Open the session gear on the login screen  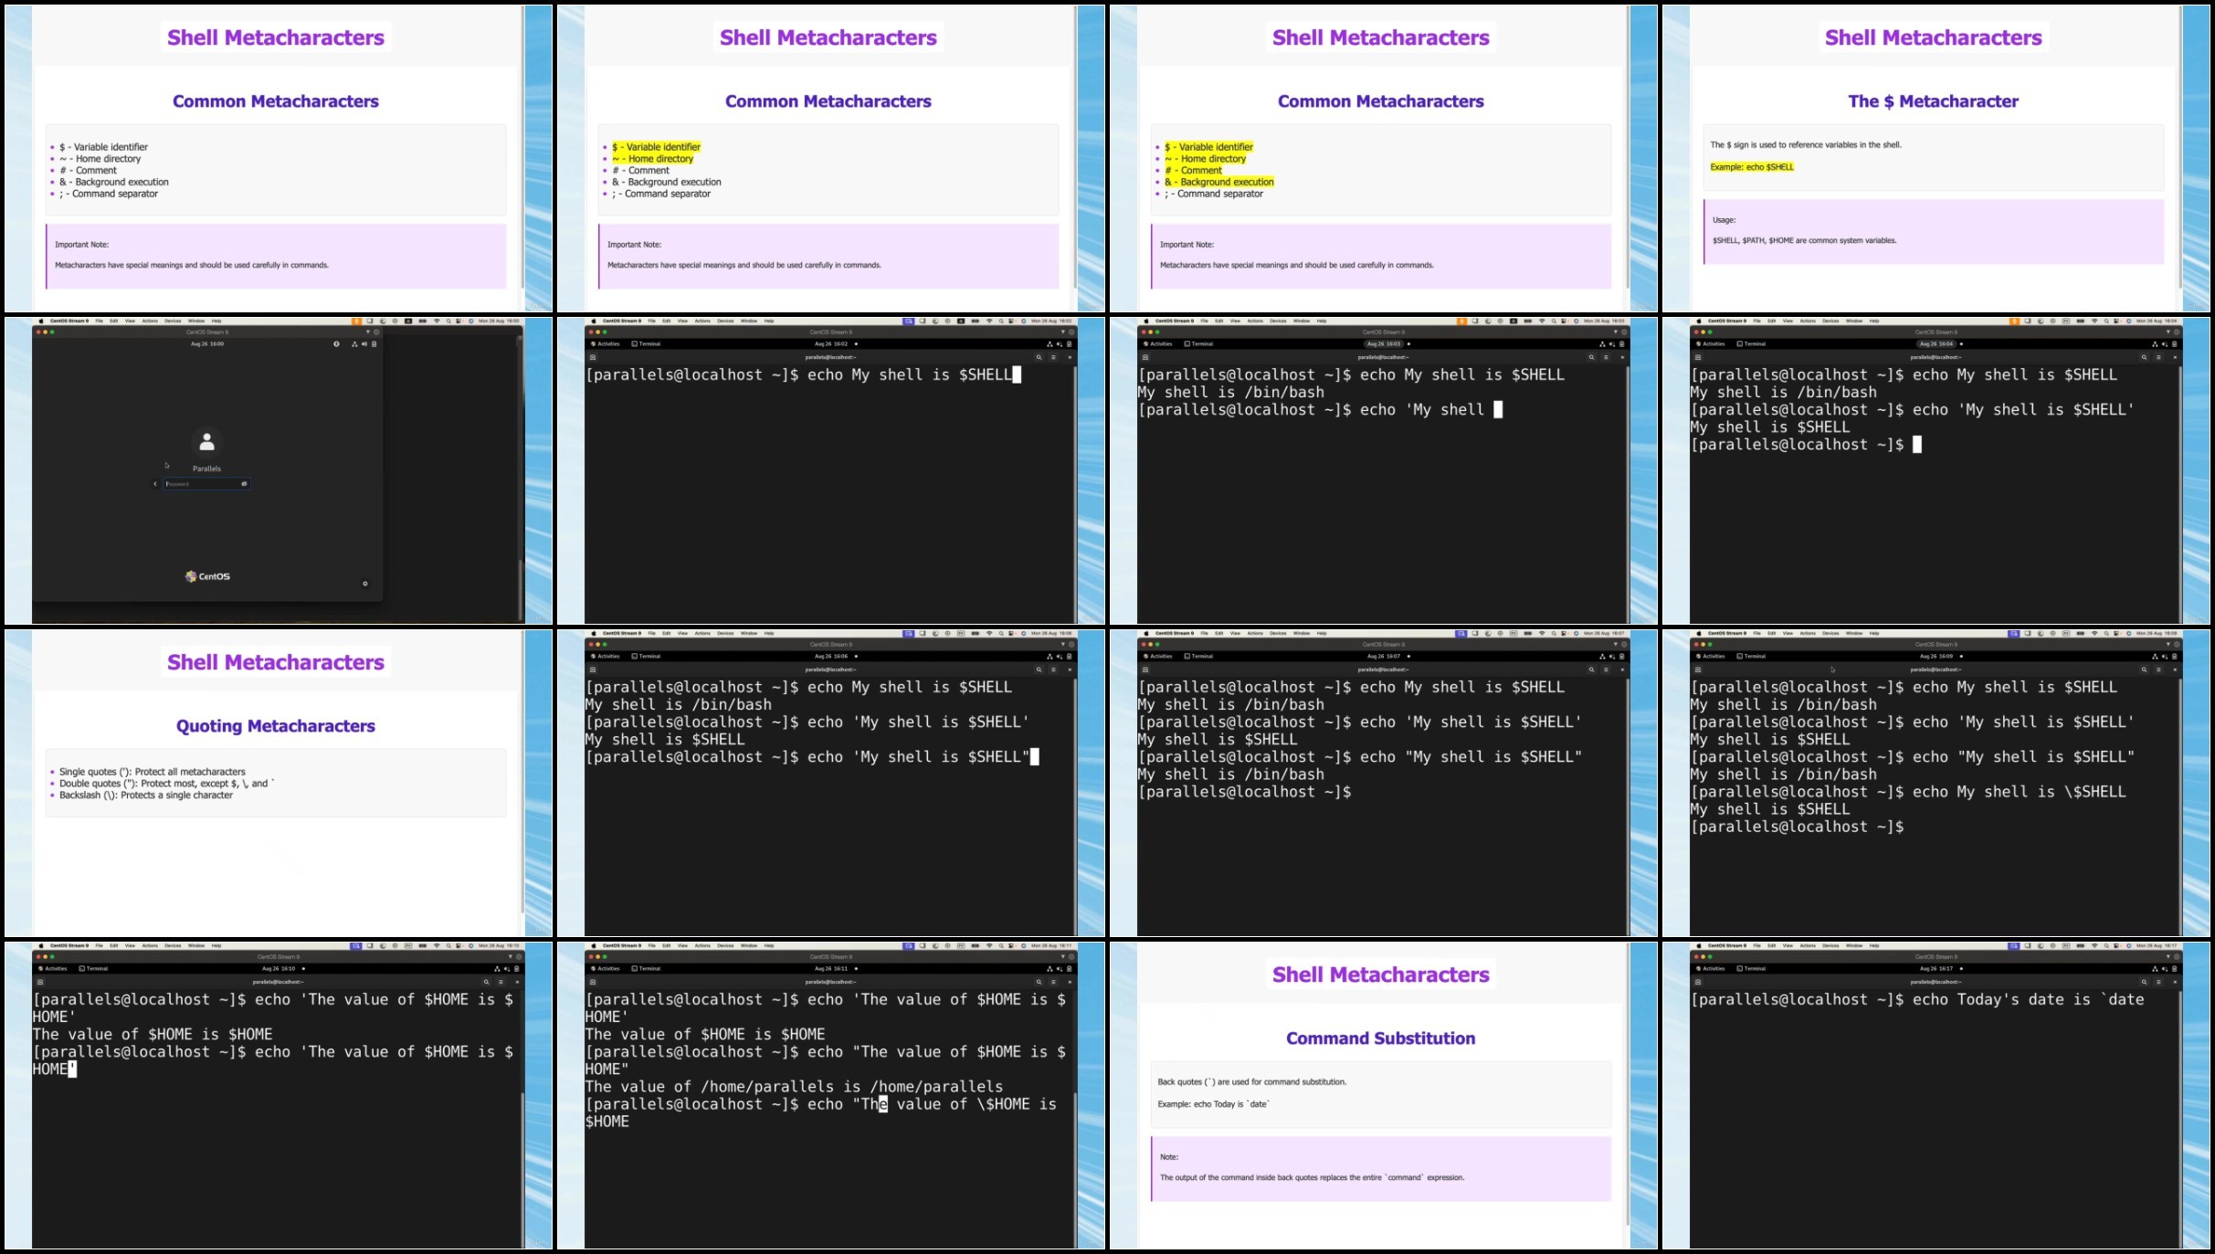coord(365,584)
